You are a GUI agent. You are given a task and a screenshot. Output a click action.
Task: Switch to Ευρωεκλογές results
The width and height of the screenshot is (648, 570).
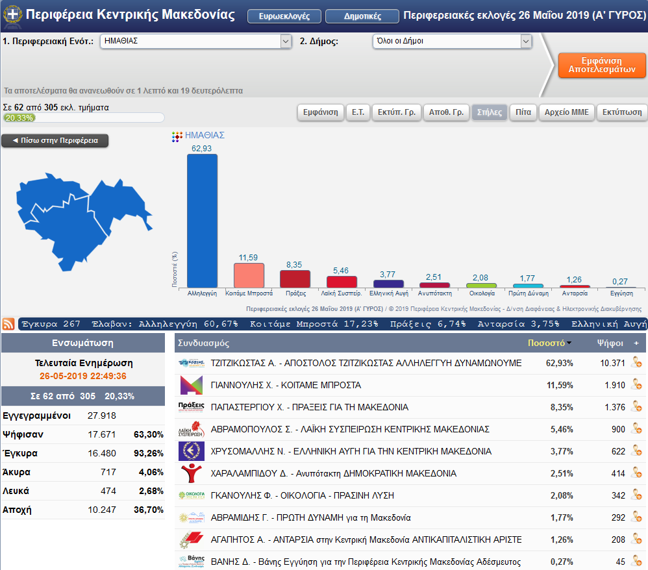pyautogui.click(x=284, y=16)
